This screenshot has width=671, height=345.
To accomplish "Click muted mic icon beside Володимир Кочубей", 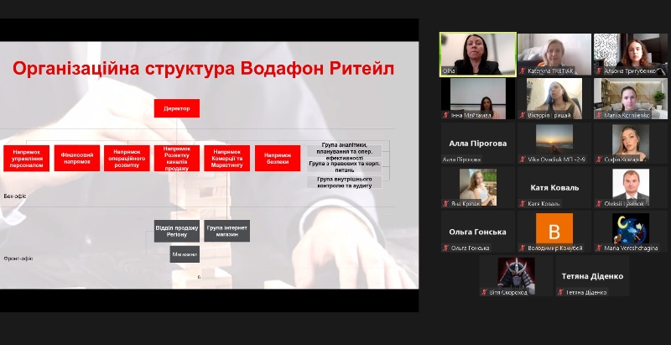I will (523, 248).
